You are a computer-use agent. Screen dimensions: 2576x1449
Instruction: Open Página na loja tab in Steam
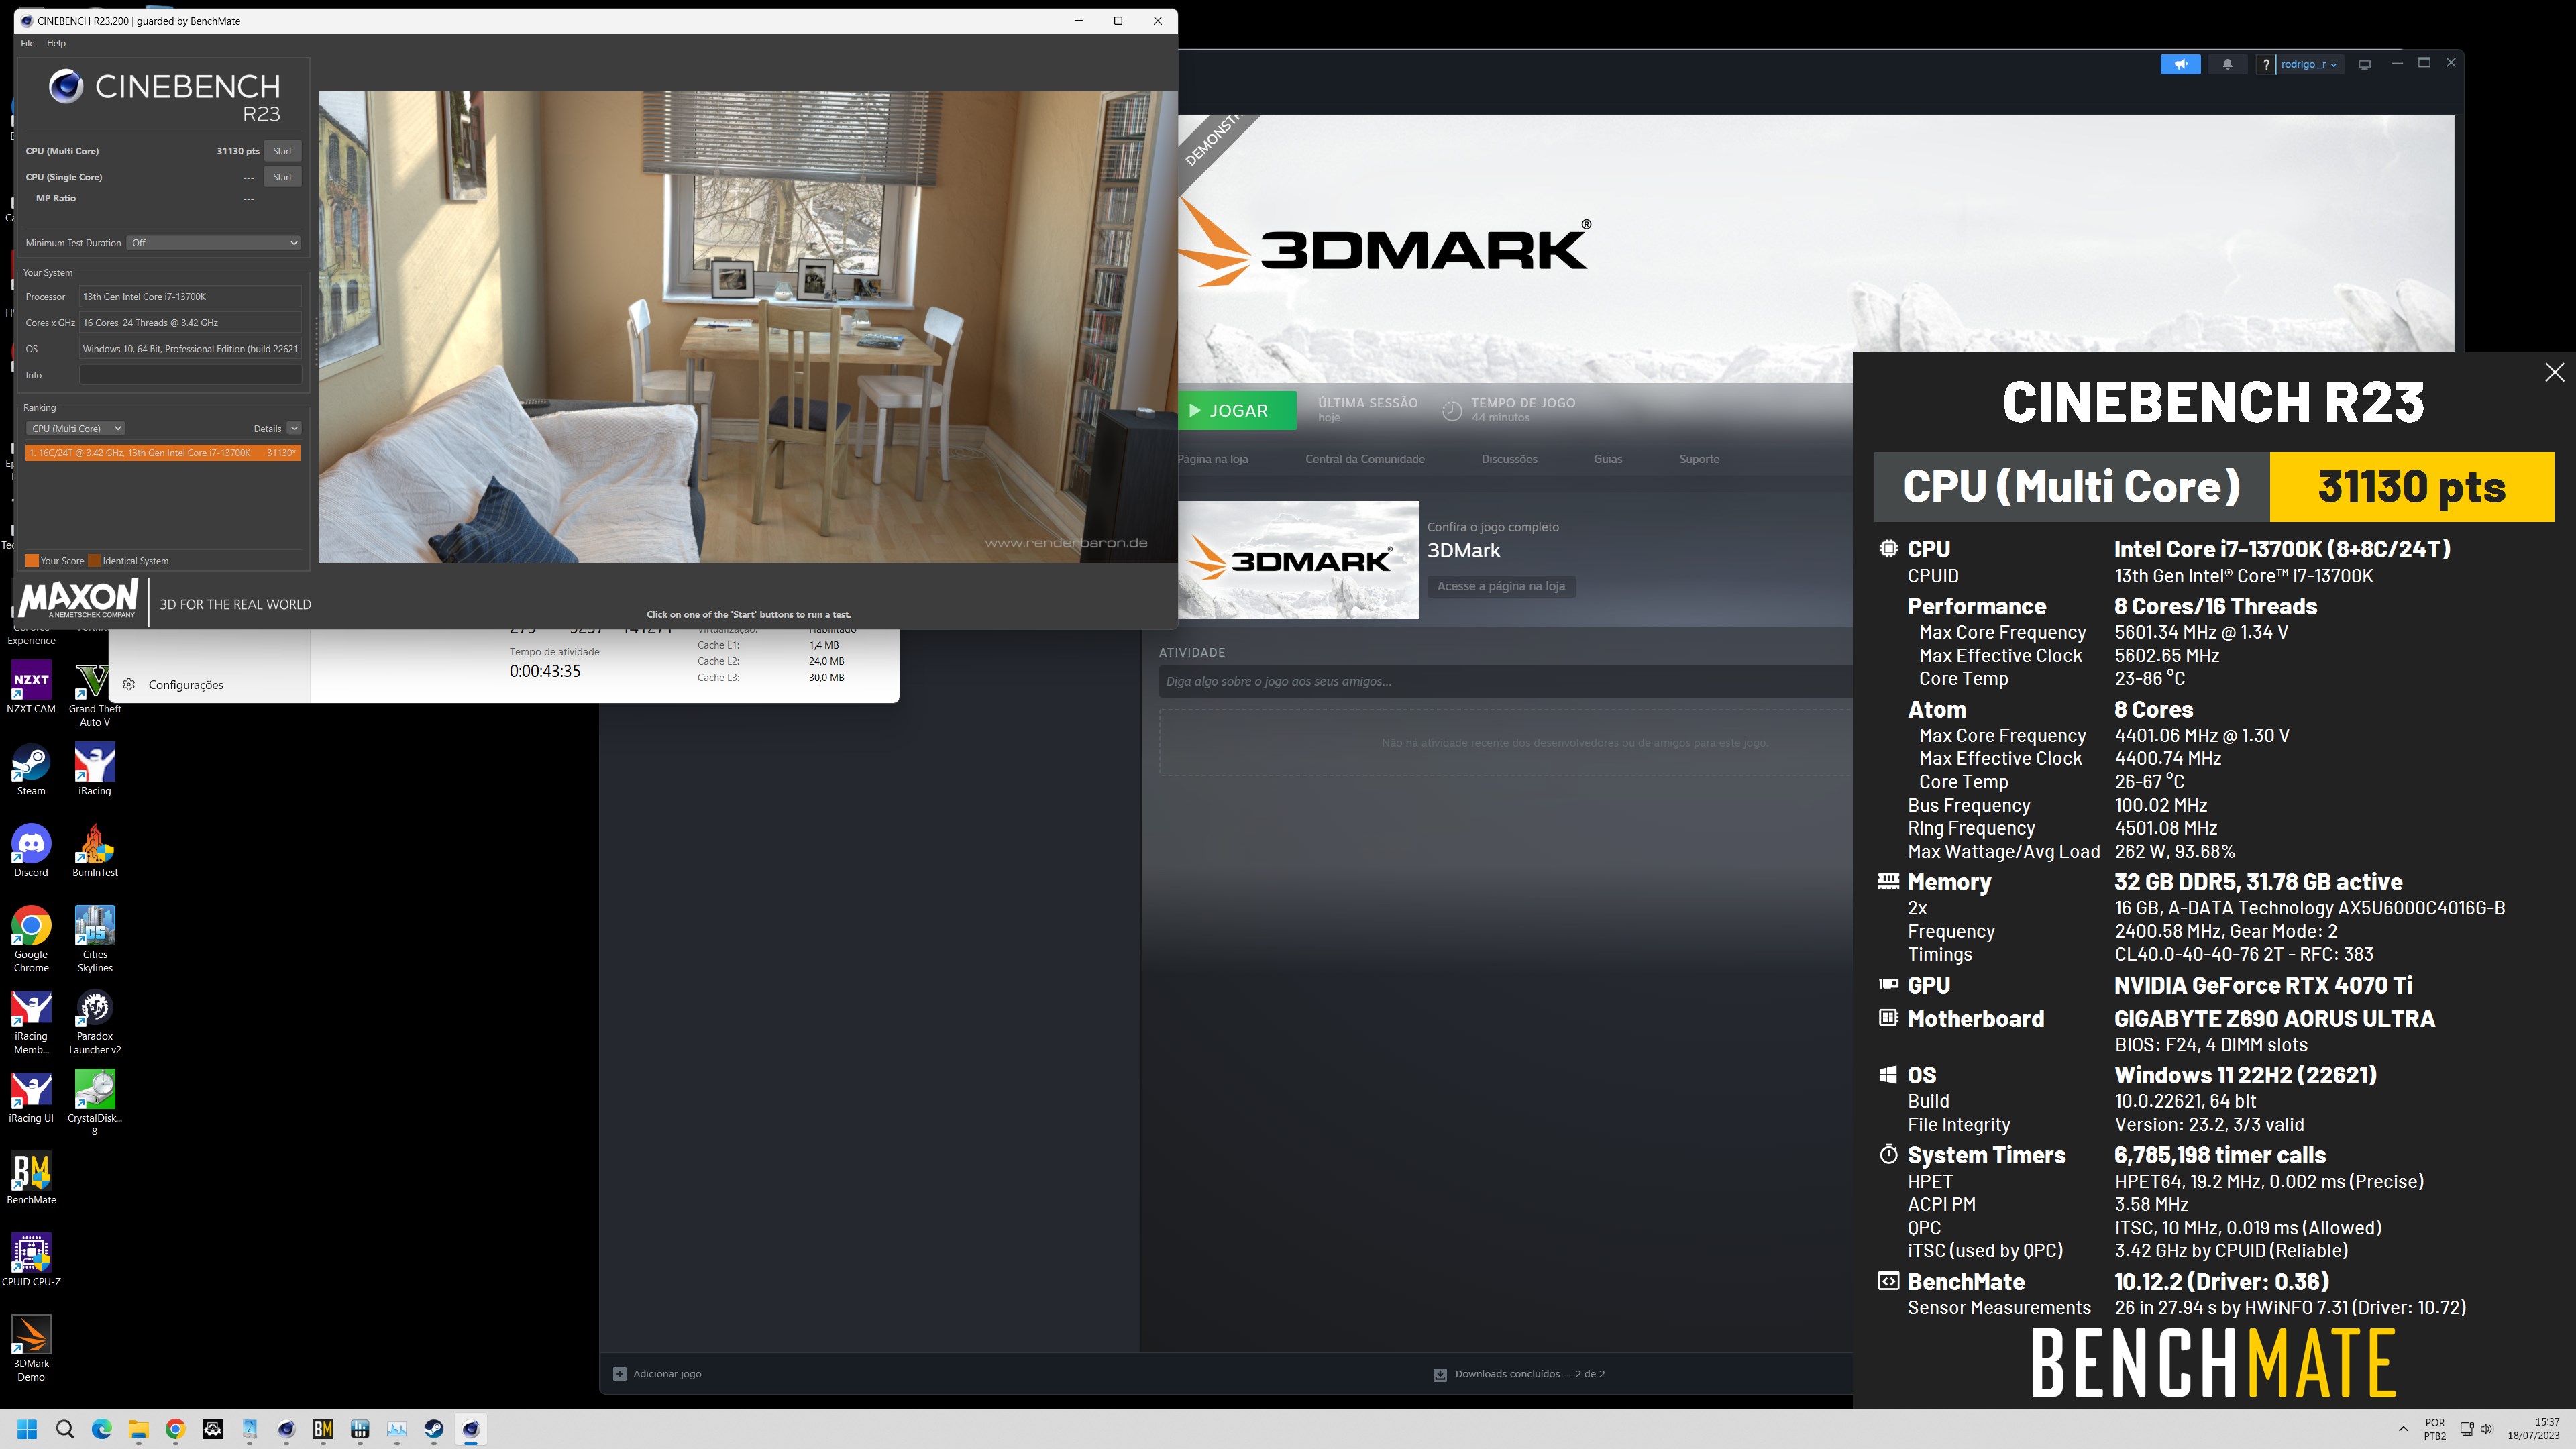1213,459
